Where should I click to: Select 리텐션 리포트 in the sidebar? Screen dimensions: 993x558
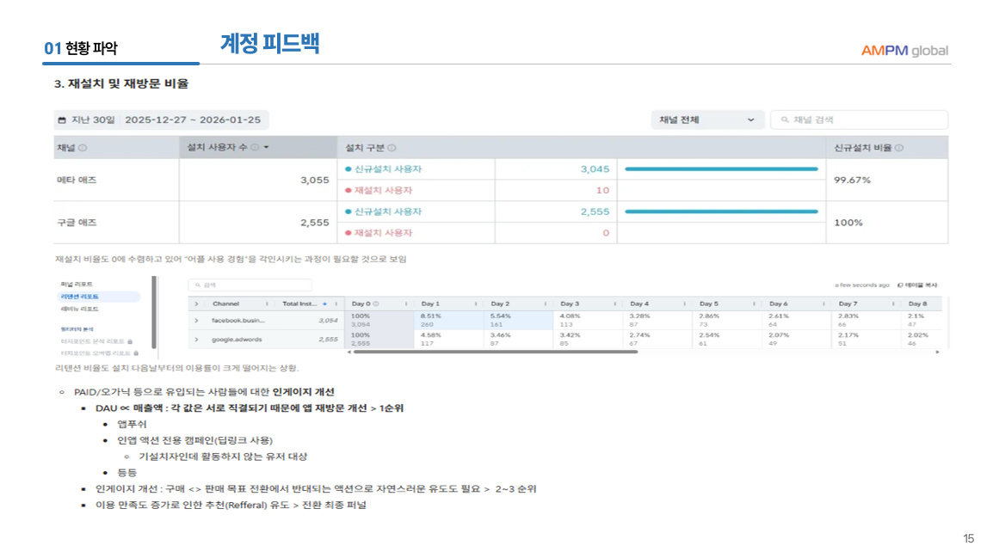point(79,296)
